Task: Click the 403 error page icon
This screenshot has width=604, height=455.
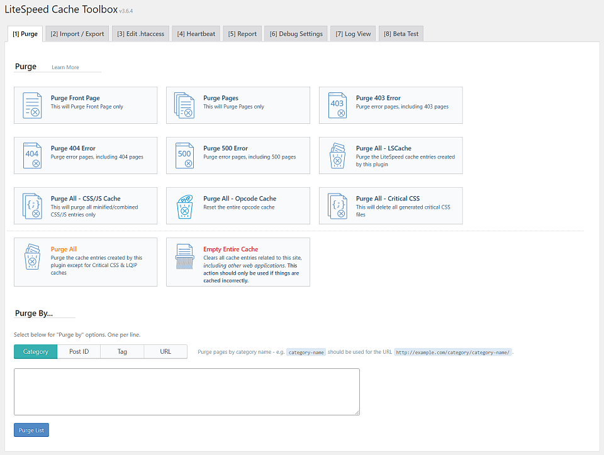Action: click(337, 105)
